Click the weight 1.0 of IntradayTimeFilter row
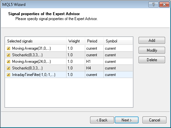The image size is (171, 128). tap(76, 75)
